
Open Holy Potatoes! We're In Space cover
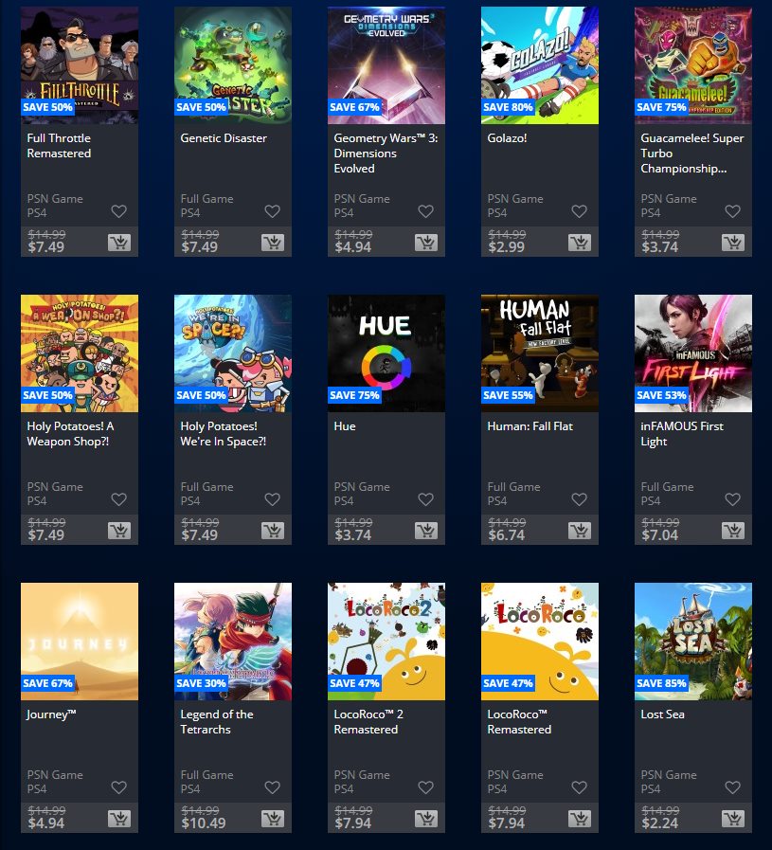point(233,353)
